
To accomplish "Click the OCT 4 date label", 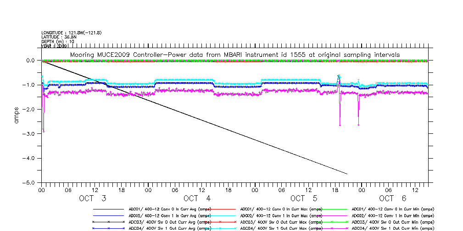I will [197, 198].
